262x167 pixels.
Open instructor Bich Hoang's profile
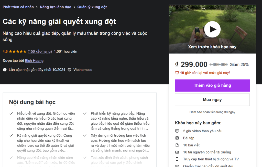(x=34, y=60)
